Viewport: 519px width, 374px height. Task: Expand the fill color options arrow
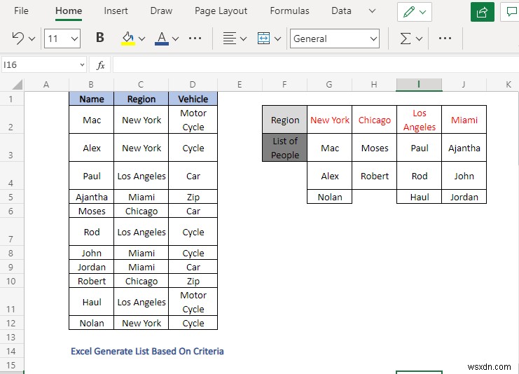click(x=142, y=39)
